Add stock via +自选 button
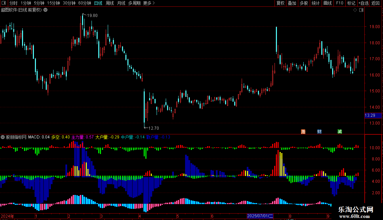The width and height of the screenshot is (383, 220). [363, 3]
